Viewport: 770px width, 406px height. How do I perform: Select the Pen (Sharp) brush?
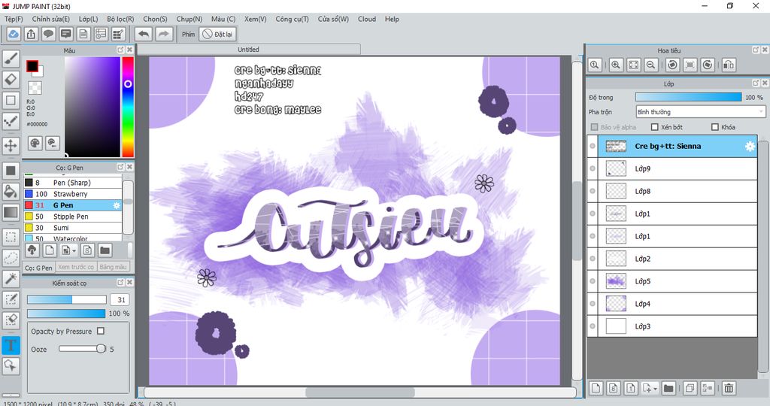click(73, 183)
